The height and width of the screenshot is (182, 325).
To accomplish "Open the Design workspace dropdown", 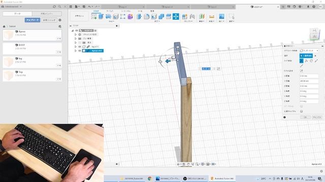I will [79, 16].
